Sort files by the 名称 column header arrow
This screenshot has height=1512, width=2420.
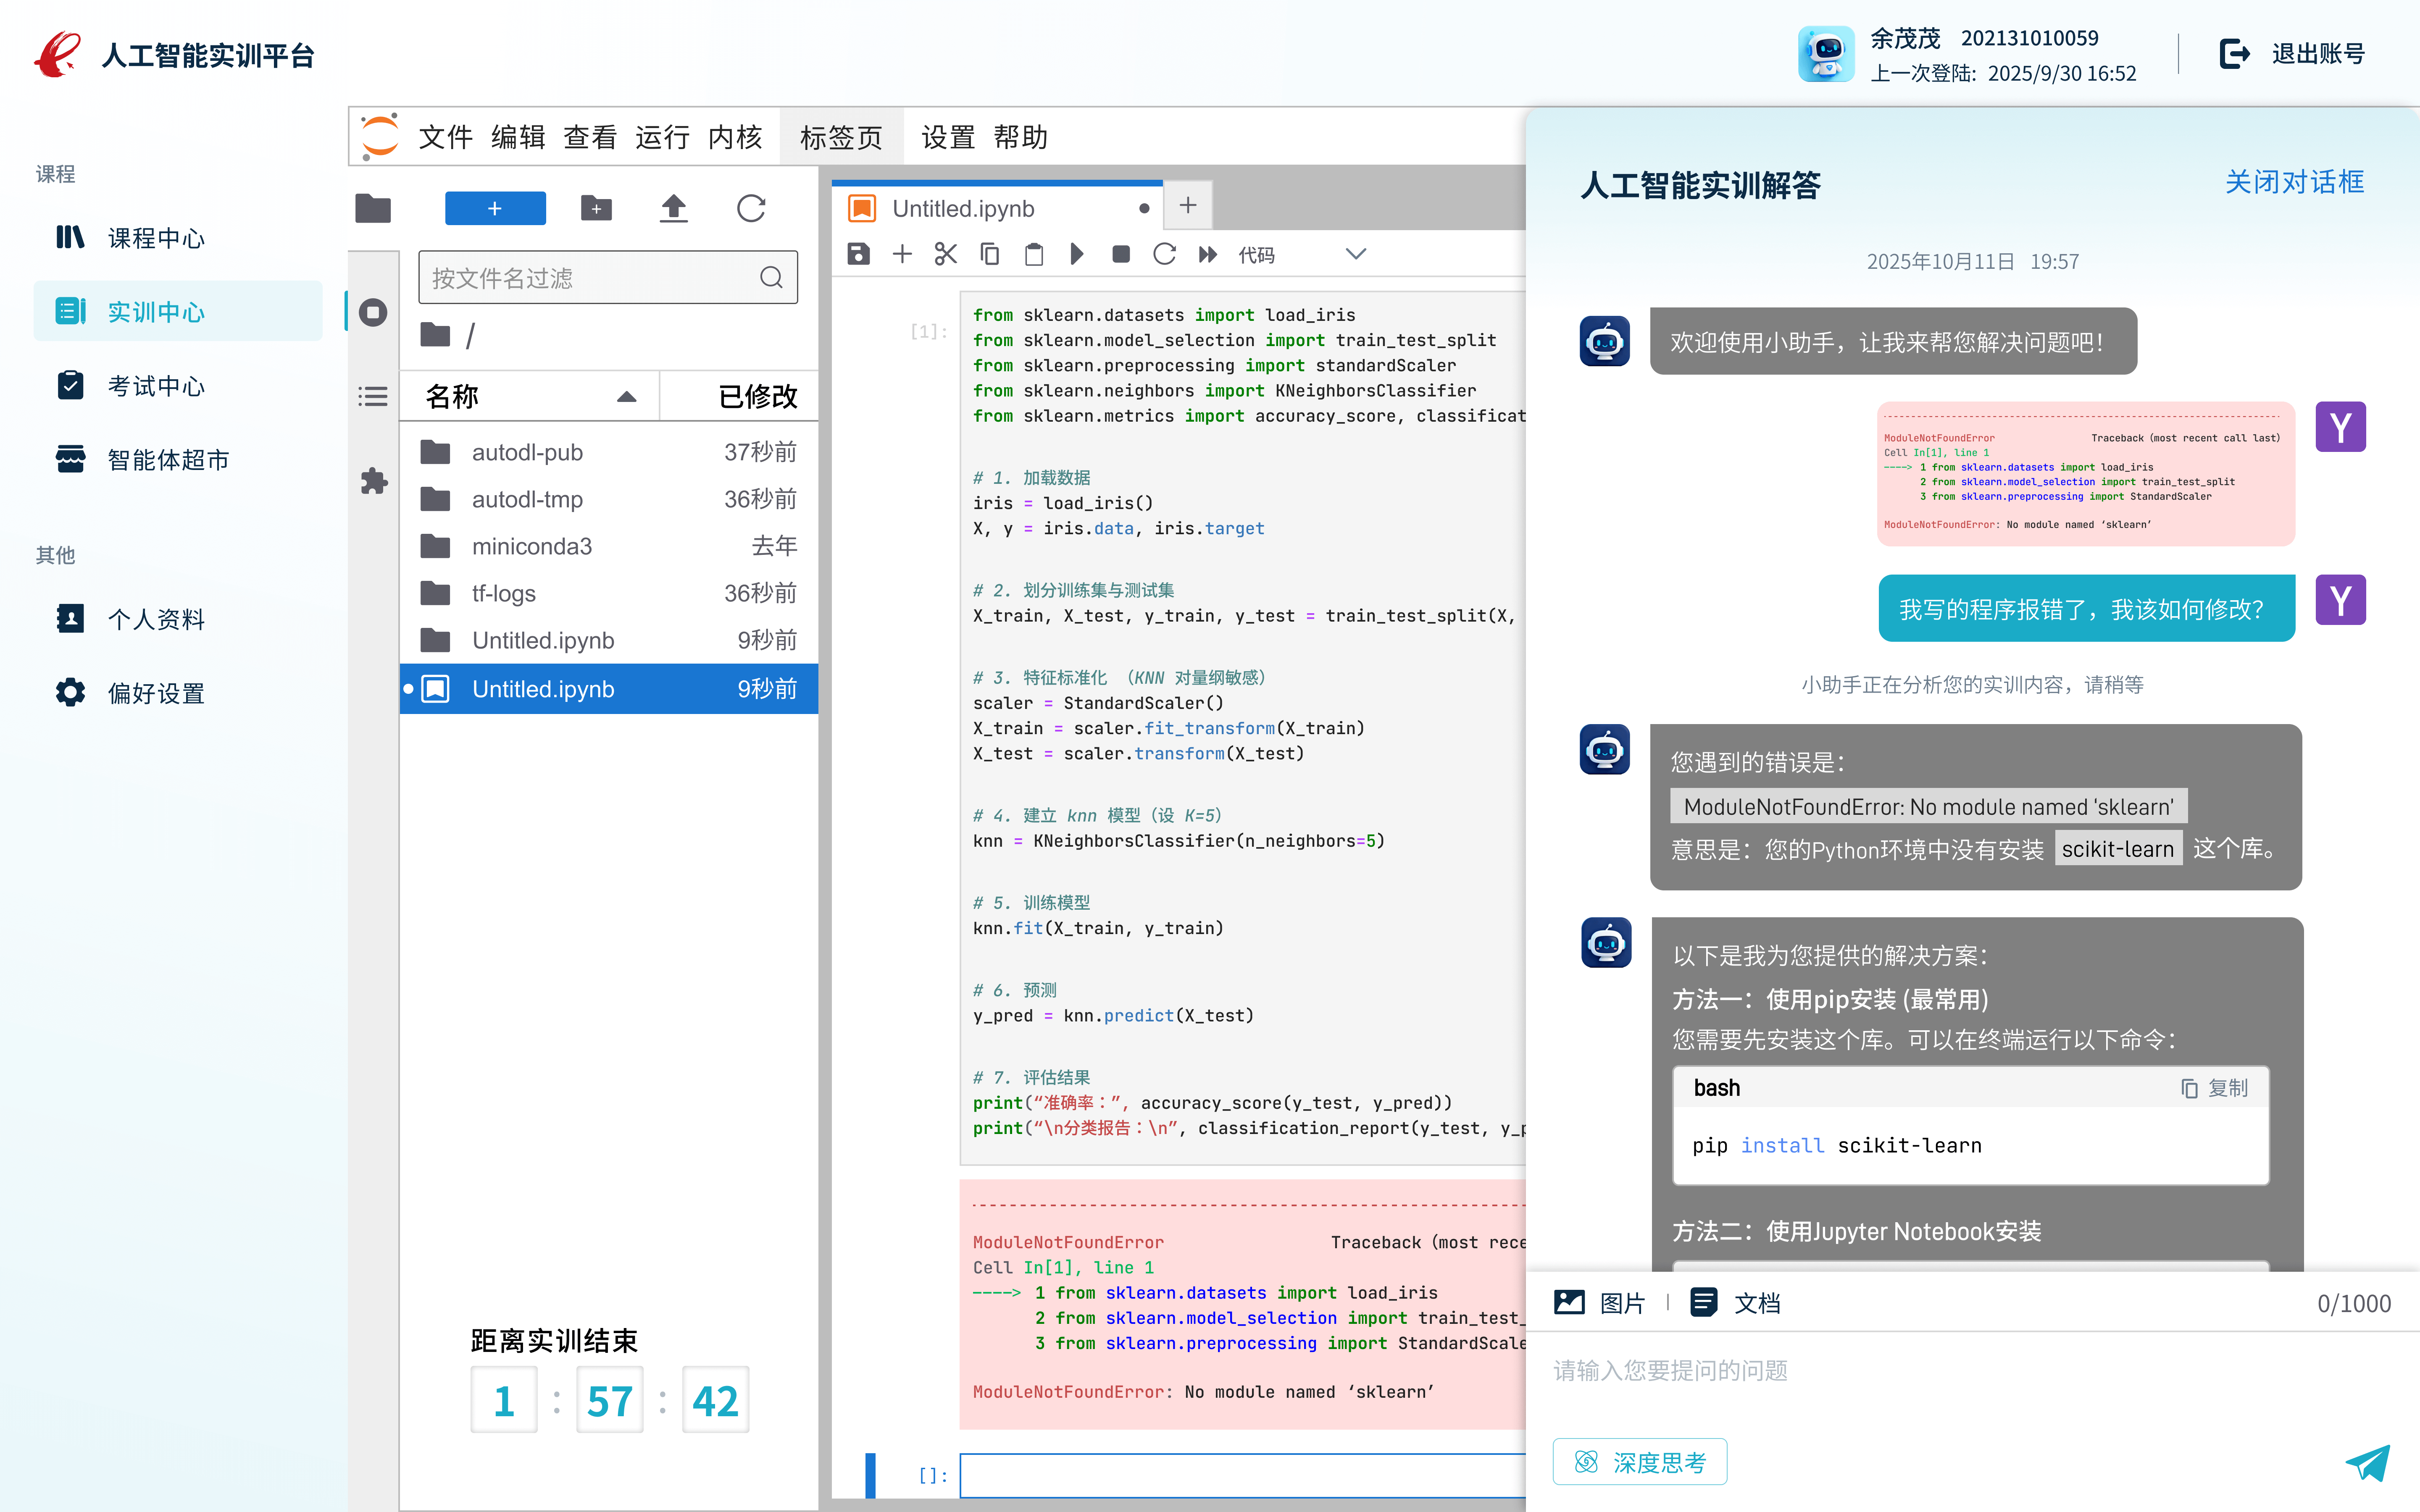(x=626, y=397)
